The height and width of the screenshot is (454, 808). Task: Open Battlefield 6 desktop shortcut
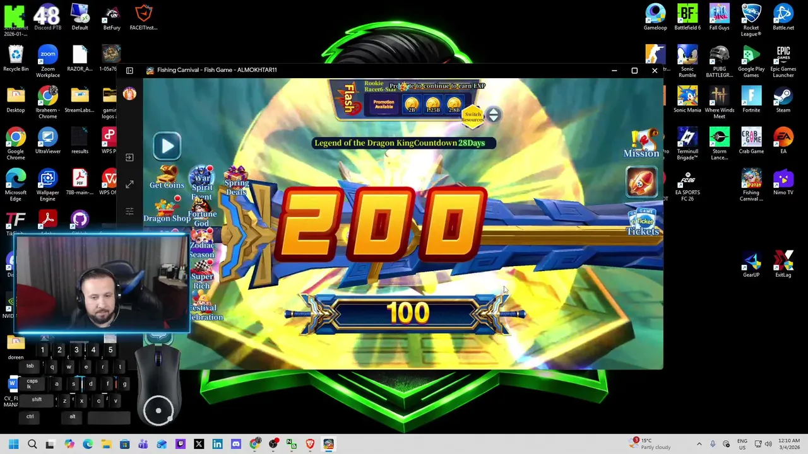pos(687,18)
